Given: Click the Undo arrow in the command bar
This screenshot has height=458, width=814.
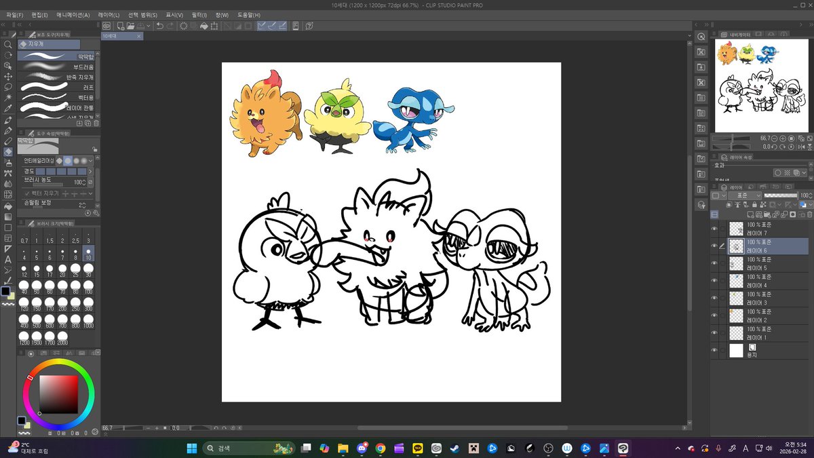Looking at the screenshot, I should (x=159, y=26).
